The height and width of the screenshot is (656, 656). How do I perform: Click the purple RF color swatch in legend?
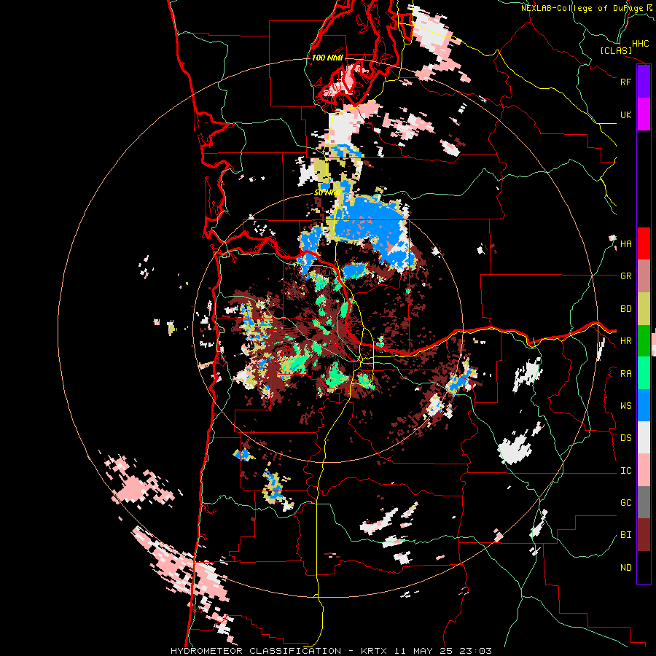(x=644, y=82)
